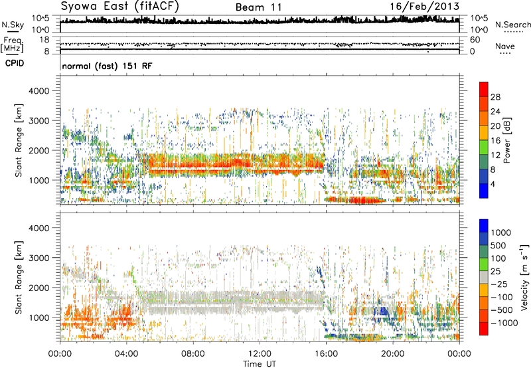
Task: Click the "28" label on the Power colorbar
Action: click(x=495, y=97)
